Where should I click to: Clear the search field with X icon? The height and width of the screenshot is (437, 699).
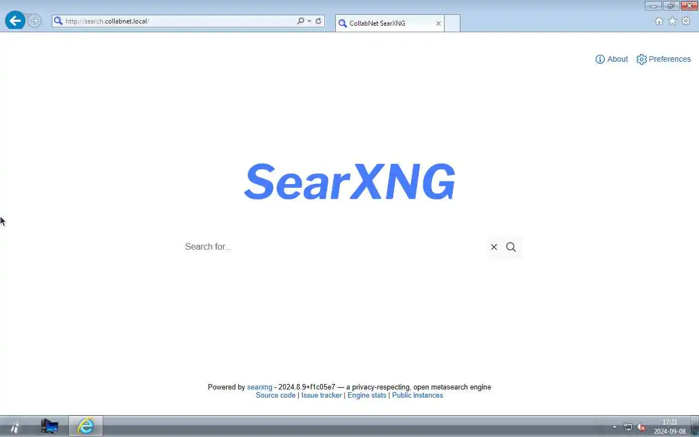pyautogui.click(x=494, y=247)
